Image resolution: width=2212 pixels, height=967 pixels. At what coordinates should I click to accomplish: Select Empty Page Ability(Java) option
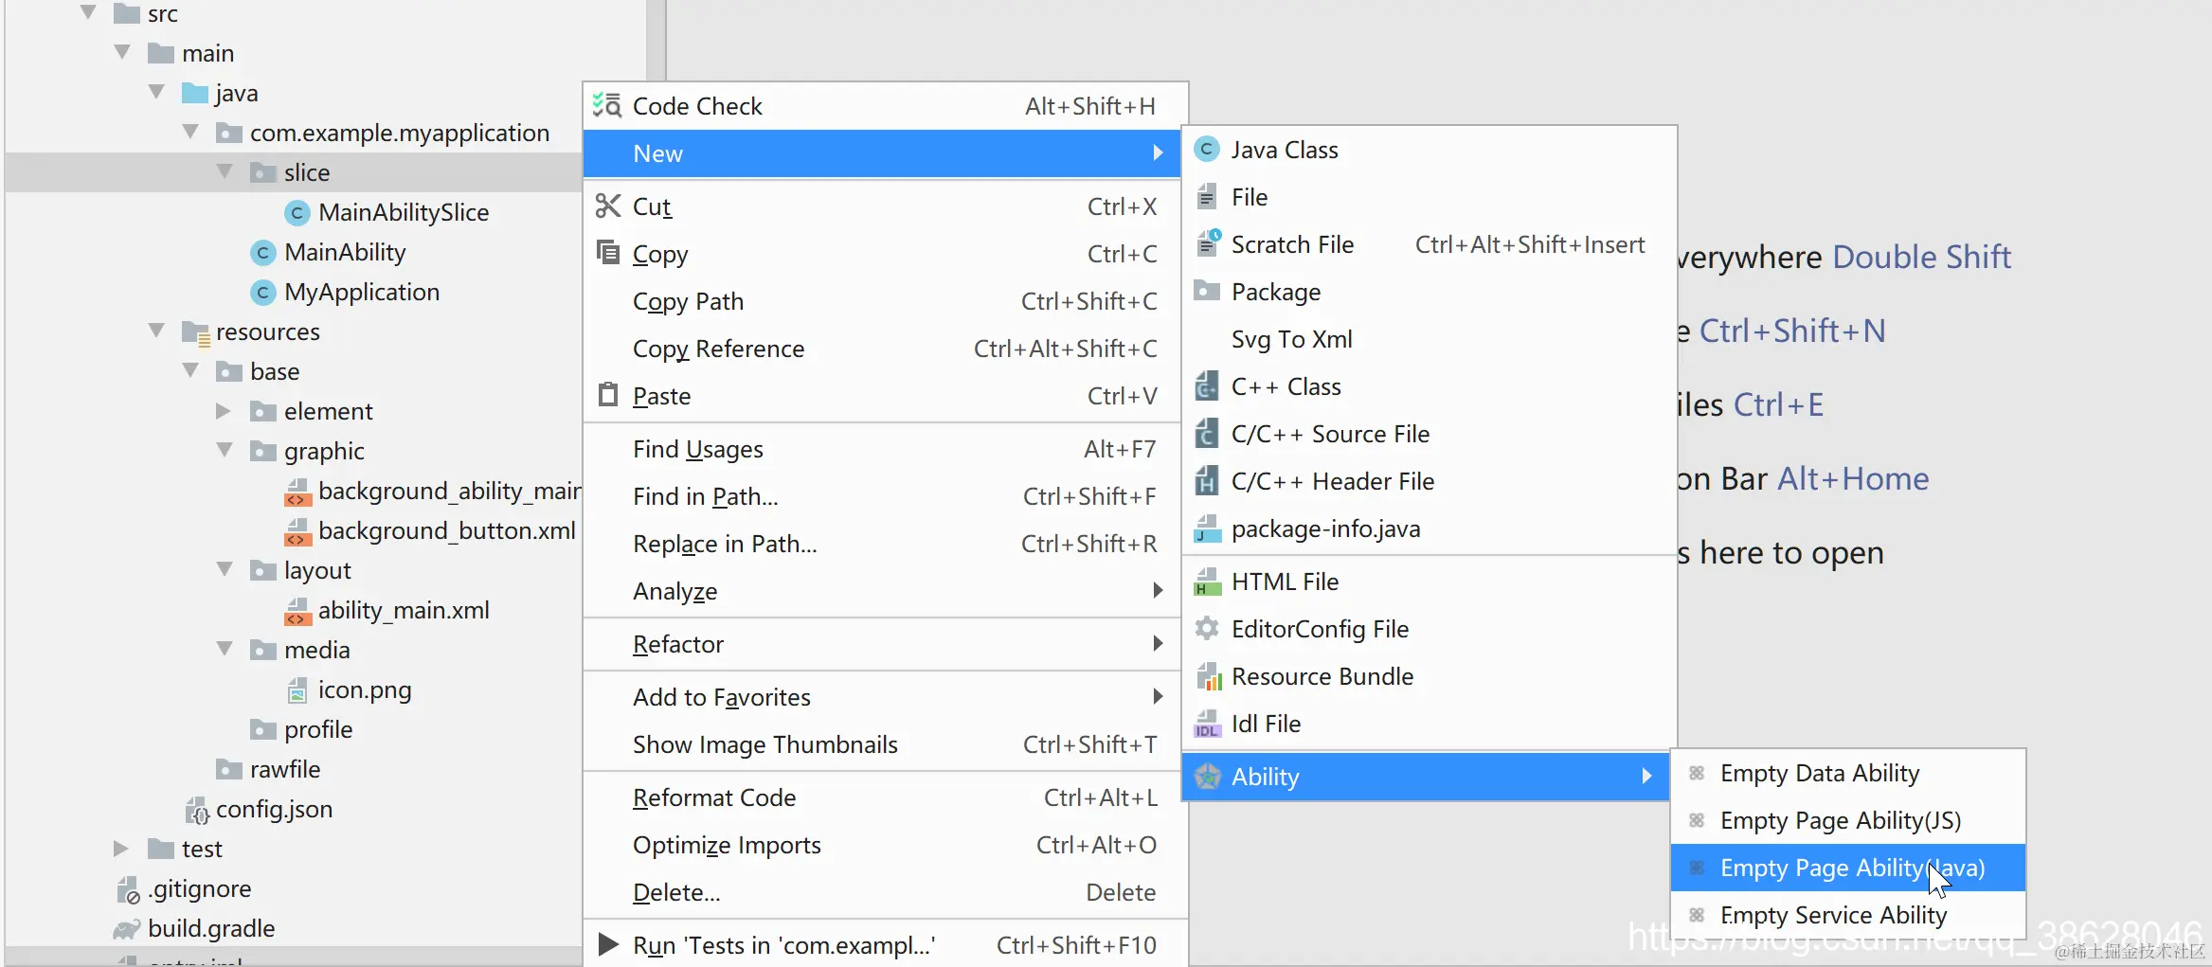pos(1848,868)
